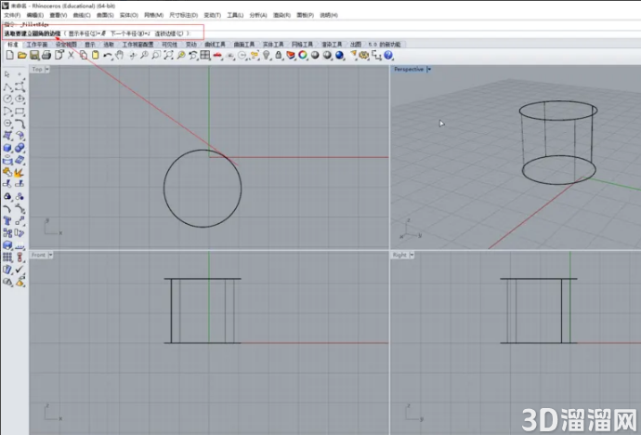Click the checkmark icon in the left toolbar

coord(20,270)
